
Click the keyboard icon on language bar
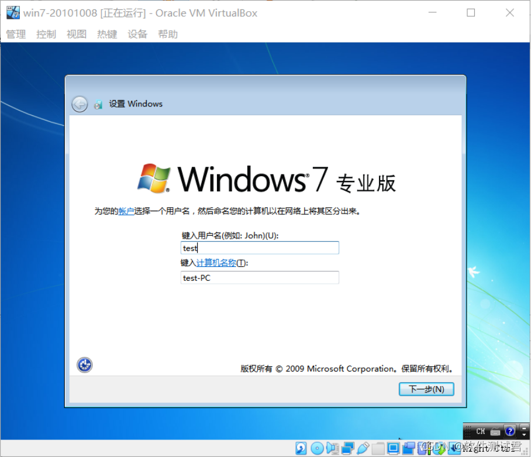pyautogui.click(x=495, y=432)
